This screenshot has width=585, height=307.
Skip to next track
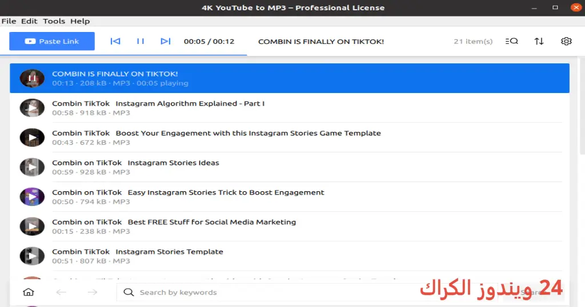[165, 41]
